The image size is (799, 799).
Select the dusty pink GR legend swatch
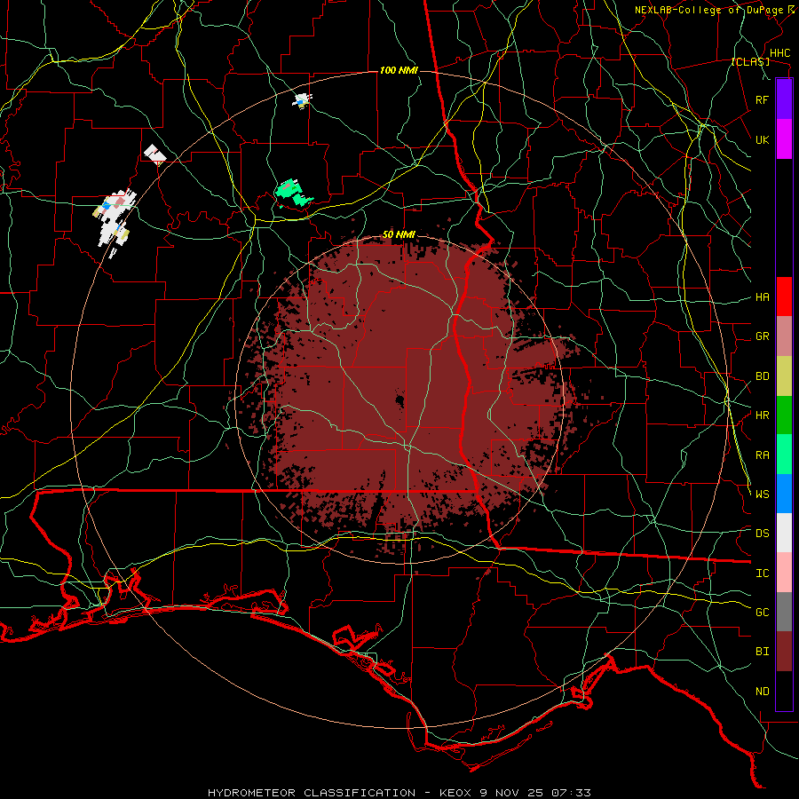pos(784,336)
